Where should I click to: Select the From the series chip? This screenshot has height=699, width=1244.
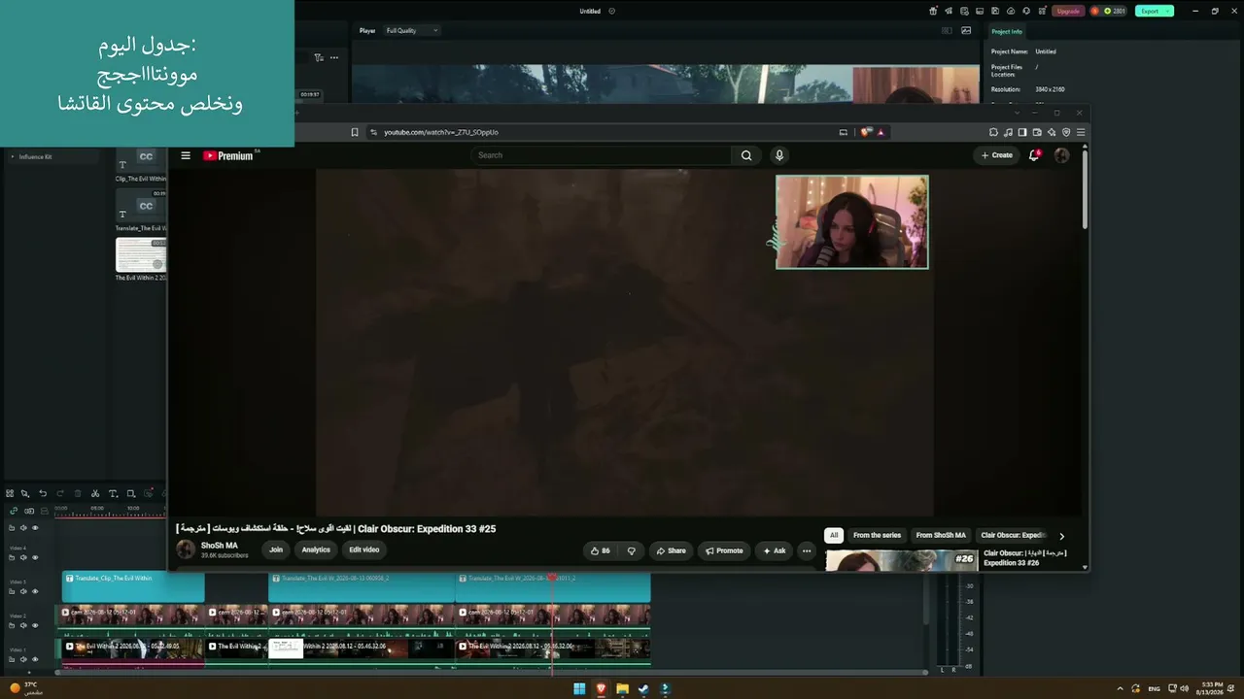(877, 535)
